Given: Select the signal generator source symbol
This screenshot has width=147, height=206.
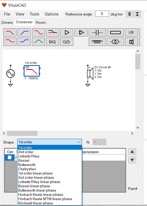Looking at the screenshot, I should (x=10, y=74).
